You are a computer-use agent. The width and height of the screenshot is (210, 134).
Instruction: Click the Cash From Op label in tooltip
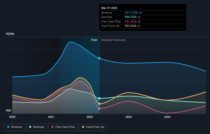(110, 26)
